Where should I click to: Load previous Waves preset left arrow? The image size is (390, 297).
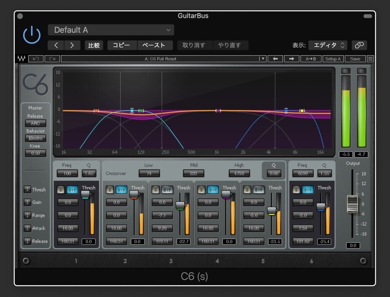click(275, 59)
